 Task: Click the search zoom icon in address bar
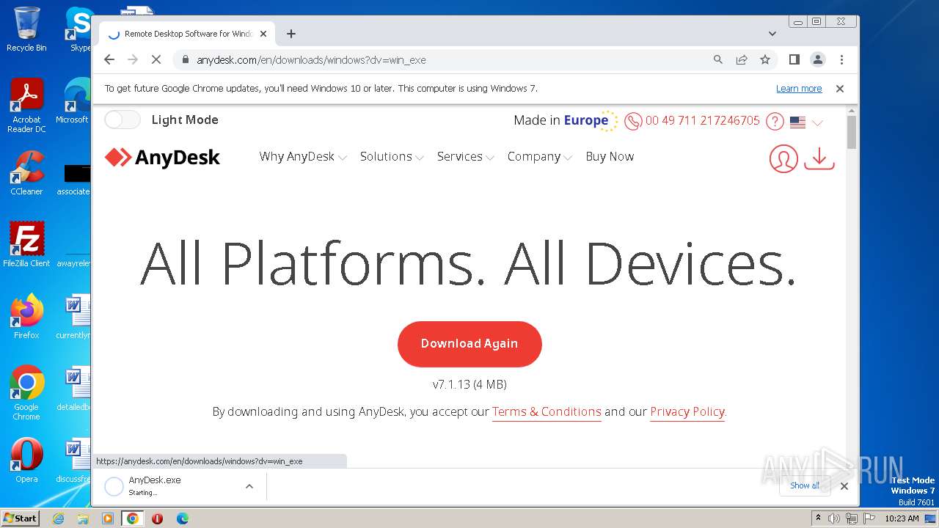(718, 59)
